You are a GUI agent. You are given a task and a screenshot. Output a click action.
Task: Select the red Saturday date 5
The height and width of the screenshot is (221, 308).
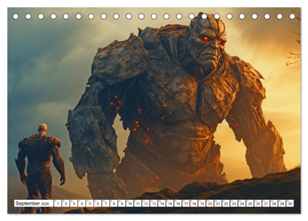point(90,203)
